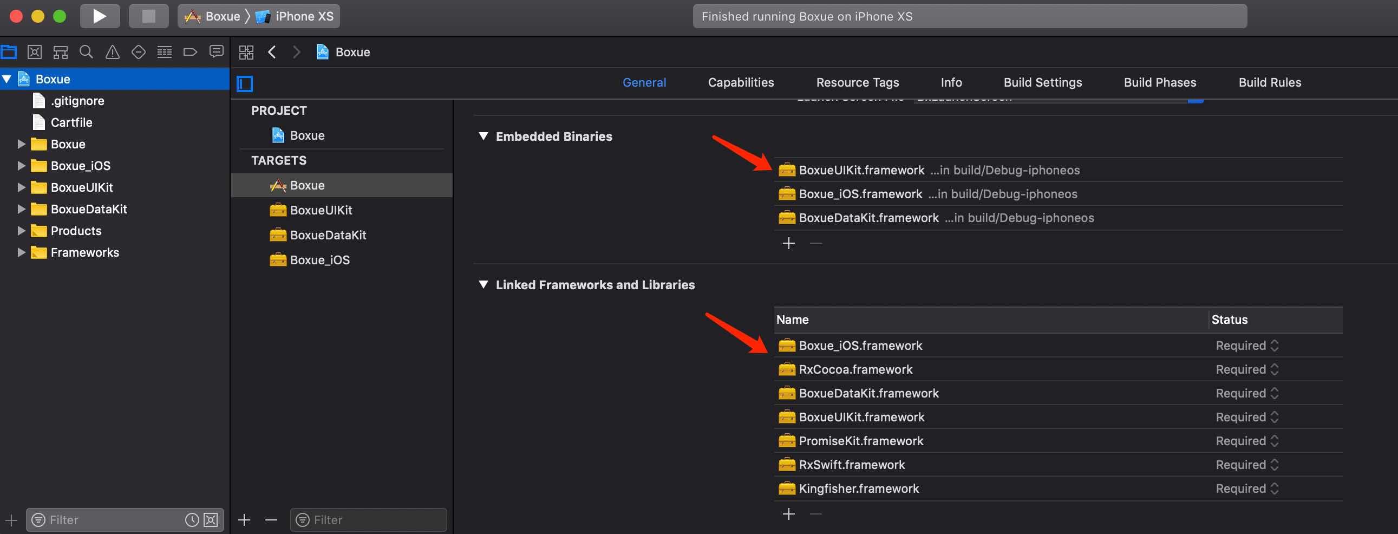
Task: Change RxCocoa.framework Required status
Action: point(1247,369)
